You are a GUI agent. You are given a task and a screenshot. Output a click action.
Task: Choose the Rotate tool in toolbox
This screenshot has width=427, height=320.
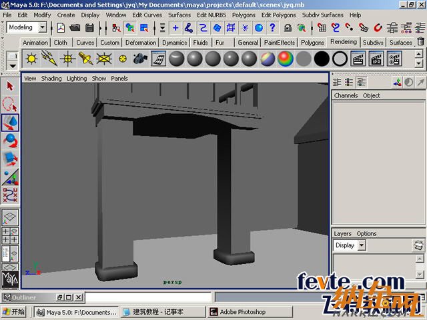(10, 141)
